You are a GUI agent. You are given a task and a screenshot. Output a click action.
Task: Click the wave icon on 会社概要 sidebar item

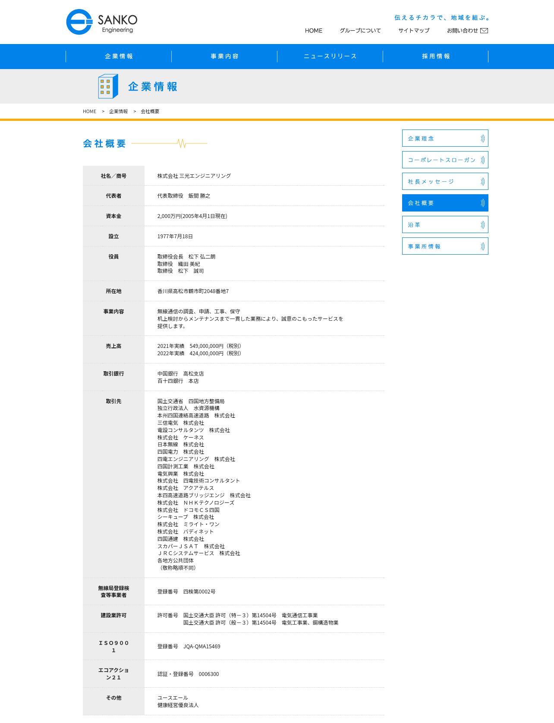click(x=482, y=203)
